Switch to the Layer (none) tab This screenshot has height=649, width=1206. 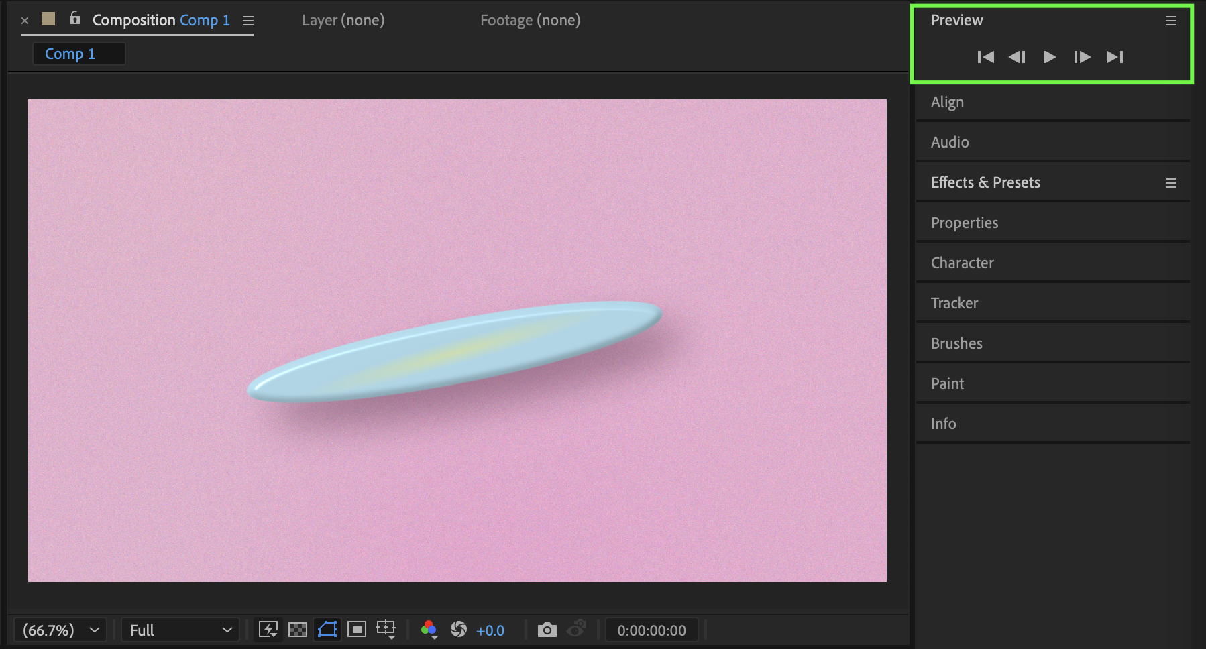[x=343, y=20]
